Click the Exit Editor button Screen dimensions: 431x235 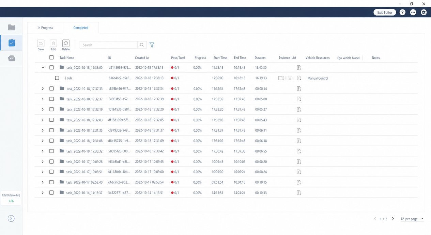(385, 12)
